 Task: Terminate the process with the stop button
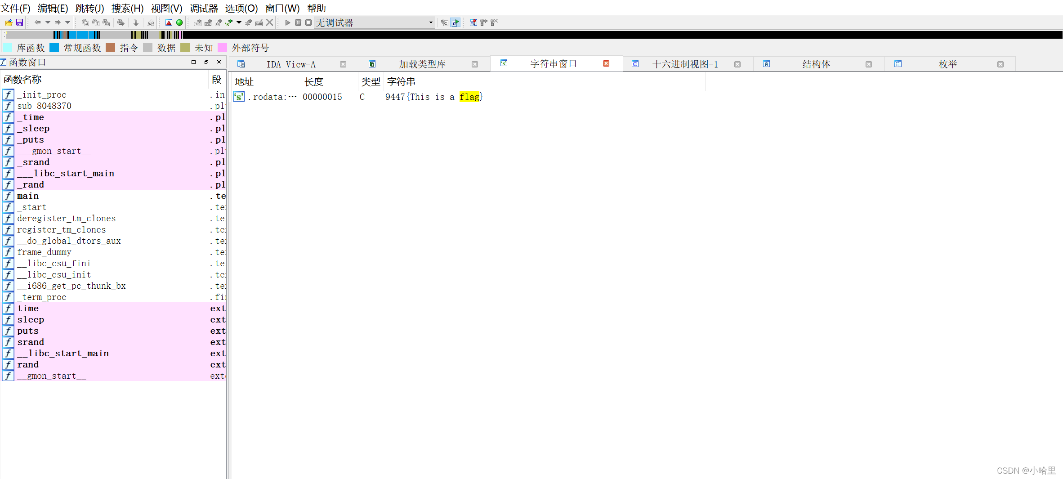coord(308,22)
